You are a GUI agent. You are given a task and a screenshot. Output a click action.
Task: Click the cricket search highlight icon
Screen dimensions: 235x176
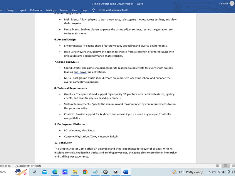point(21,172)
